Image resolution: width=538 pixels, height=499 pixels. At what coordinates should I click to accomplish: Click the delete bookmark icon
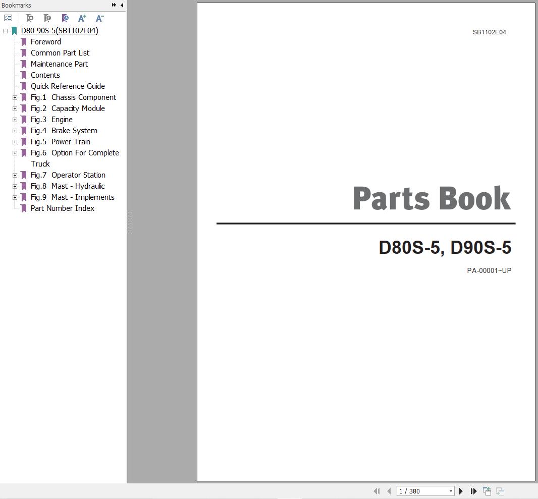pos(30,18)
